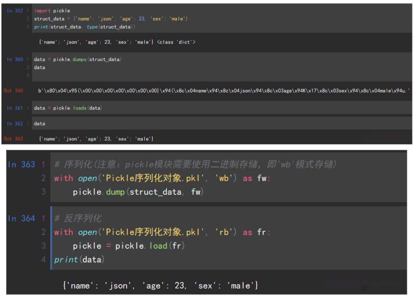This screenshot has height=297, width=413.
Task: Click the open(...'rb') as fr line
Action: point(162,232)
